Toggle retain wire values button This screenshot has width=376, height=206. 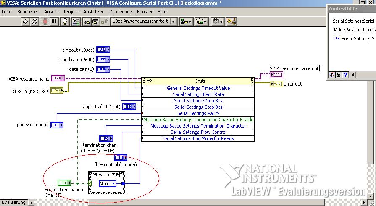[76, 21]
